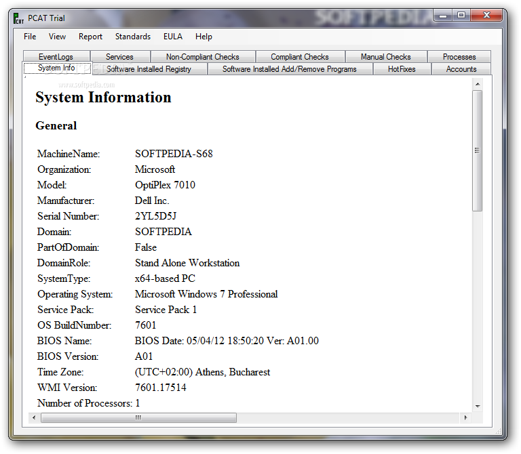Viewport: 521px width, 454px height.
Task: Click the System Information heading
Action: tap(103, 98)
